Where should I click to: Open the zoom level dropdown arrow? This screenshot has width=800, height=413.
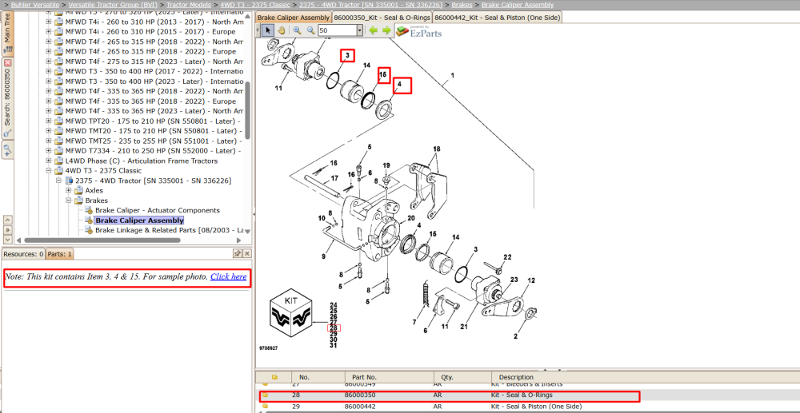pyautogui.click(x=360, y=30)
